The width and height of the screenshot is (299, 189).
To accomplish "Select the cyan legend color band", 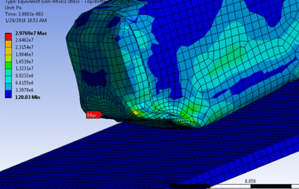I will [9, 78].
